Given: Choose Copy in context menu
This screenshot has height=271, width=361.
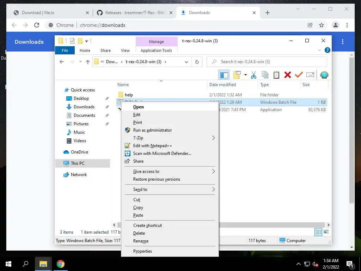Looking at the screenshot, I should pyautogui.click(x=170, y=207).
